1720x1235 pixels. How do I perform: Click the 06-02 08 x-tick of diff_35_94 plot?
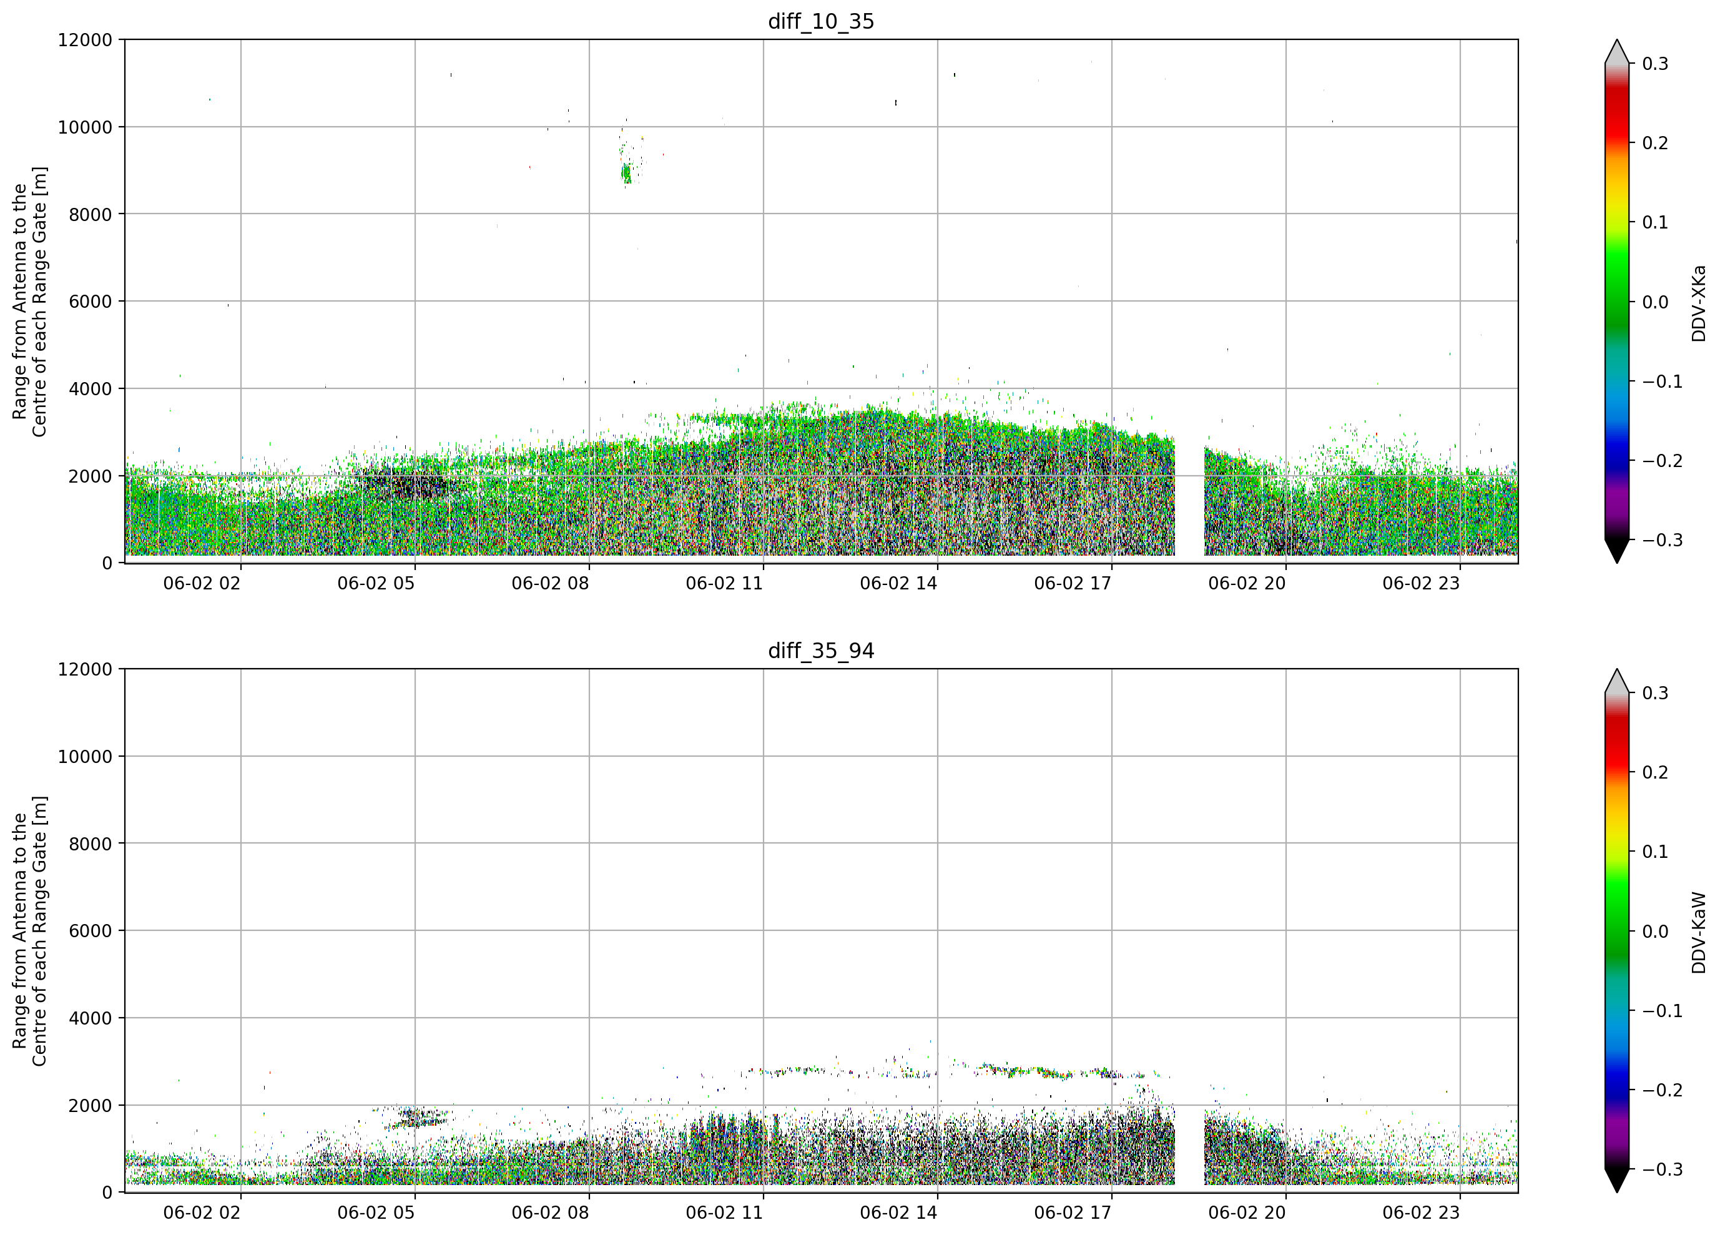click(550, 1213)
